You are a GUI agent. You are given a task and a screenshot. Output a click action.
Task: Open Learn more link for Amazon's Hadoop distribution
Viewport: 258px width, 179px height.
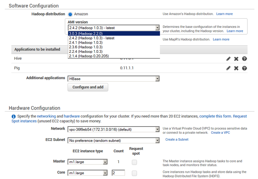point(224,14)
